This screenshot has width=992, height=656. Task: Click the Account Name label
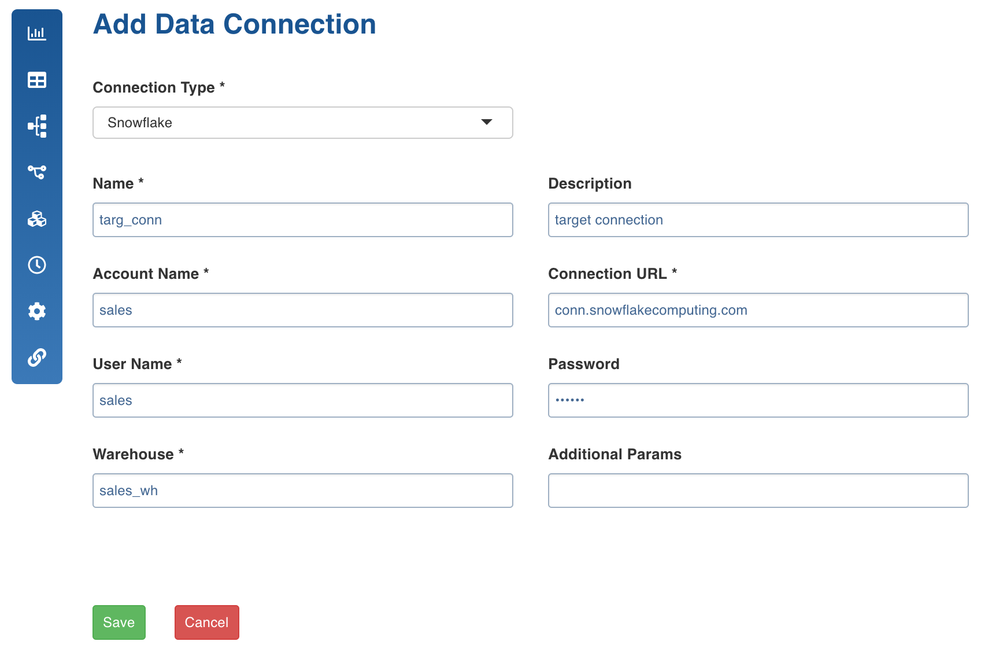151,274
